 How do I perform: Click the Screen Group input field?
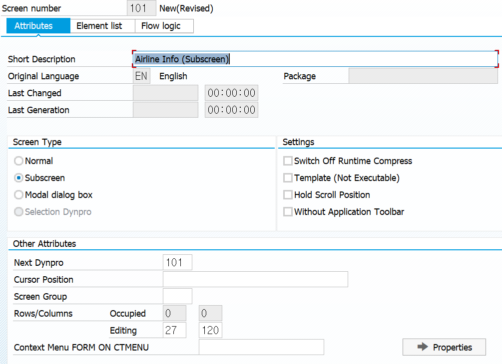[177, 296]
